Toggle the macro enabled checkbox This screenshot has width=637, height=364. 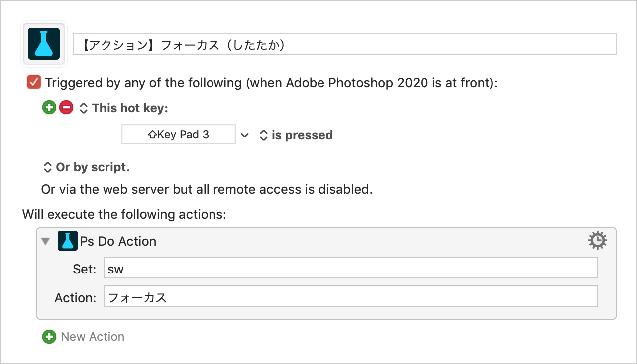(x=34, y=82)
